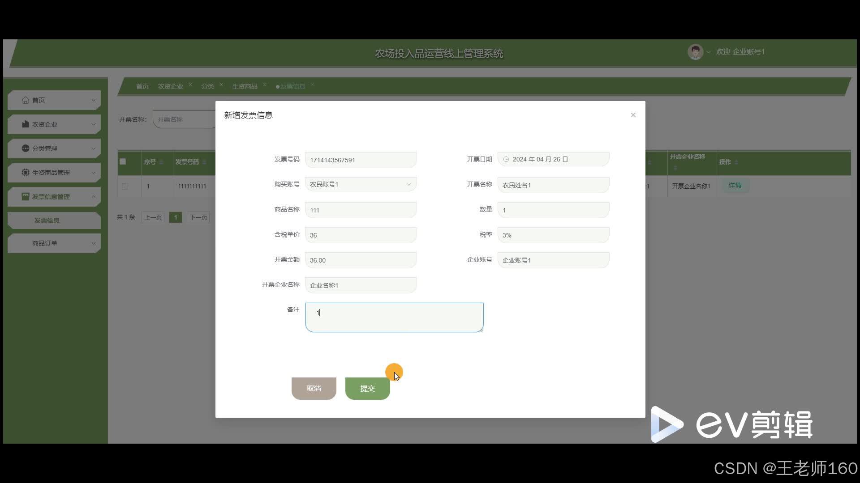Click the 分类管理 sidebar icon

coord(26,148)
